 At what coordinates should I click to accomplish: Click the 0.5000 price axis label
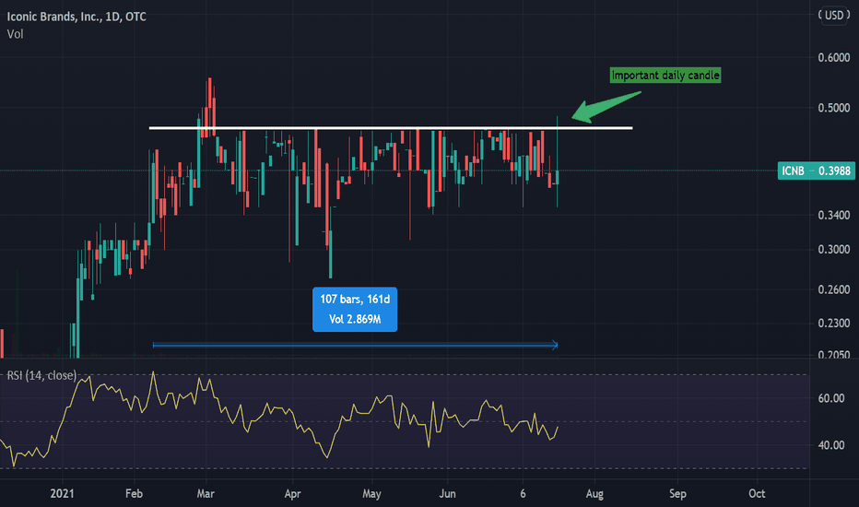tap(833, 108)
